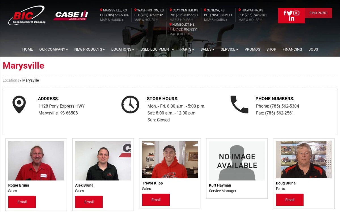Click the Fax: (785) 562-2561 text
340x212 pixels.
coord(275,113)
